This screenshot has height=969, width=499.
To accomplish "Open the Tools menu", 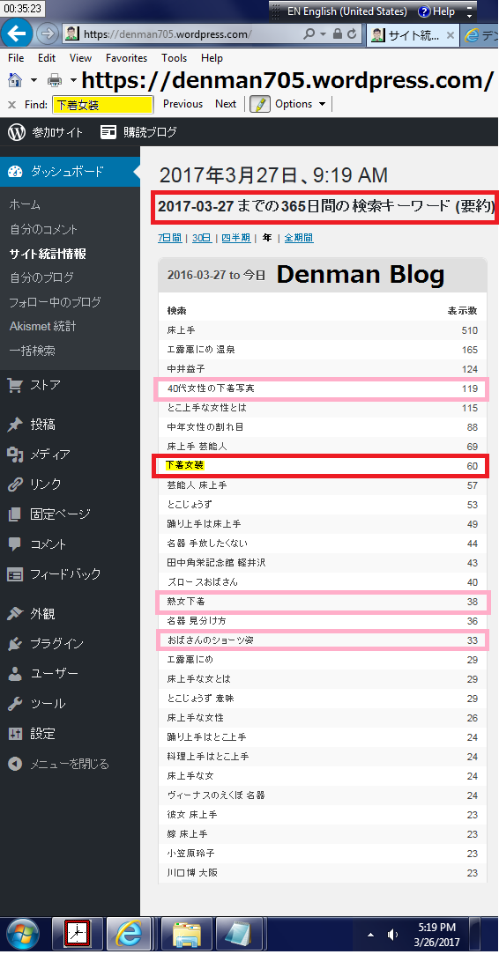I will (175, 58).
